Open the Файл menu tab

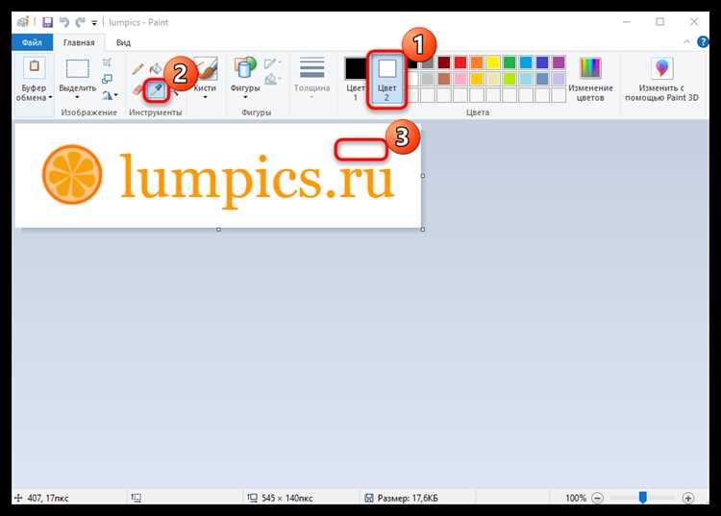(x=32, y=42)
